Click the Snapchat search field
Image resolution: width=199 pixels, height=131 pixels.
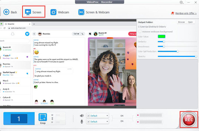point(15,41)
